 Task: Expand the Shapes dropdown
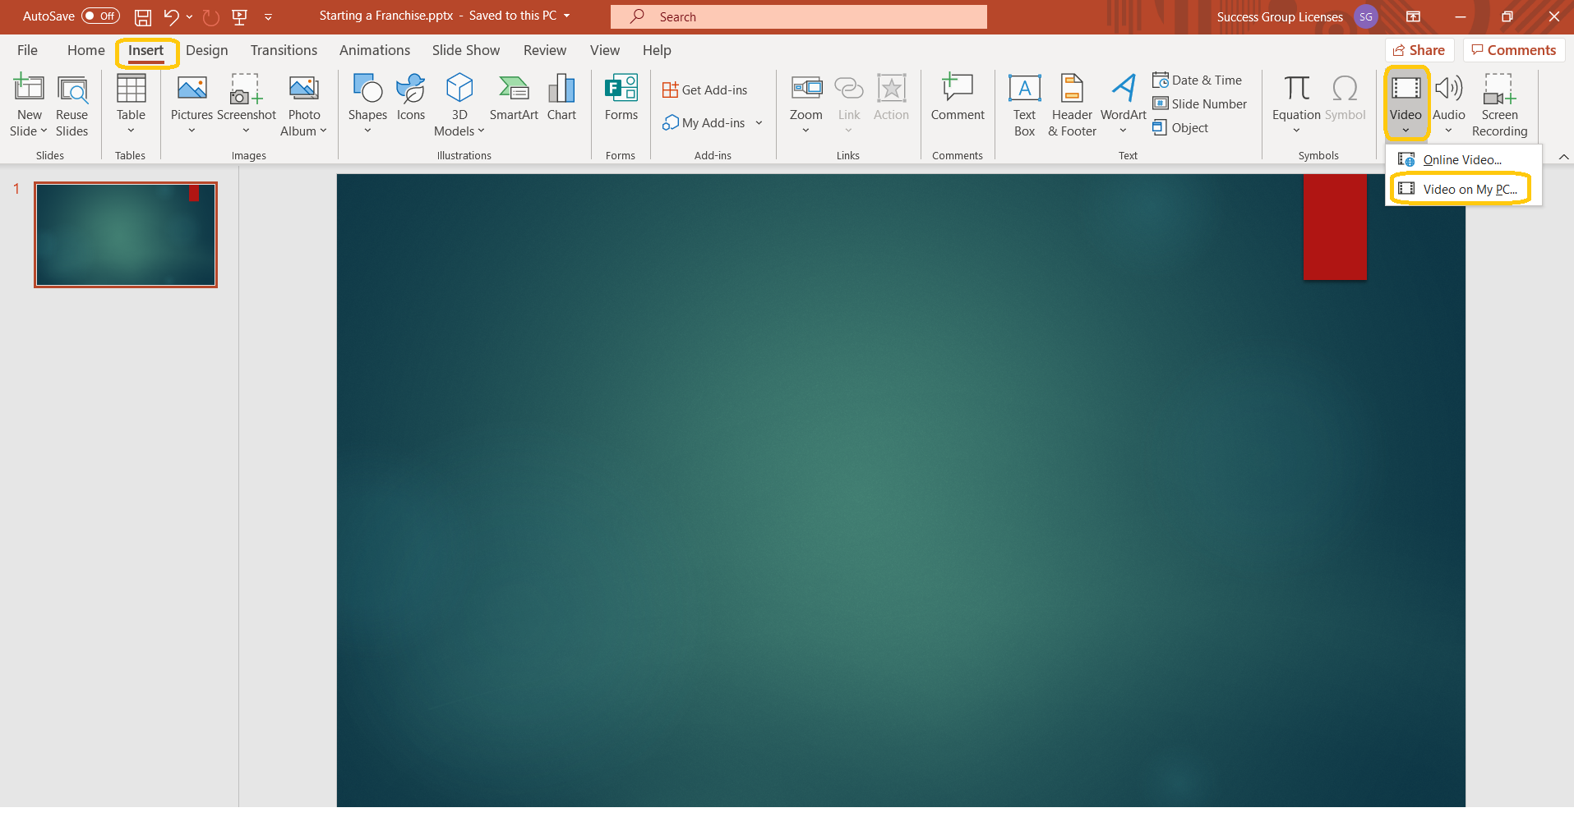pos(367,131)
